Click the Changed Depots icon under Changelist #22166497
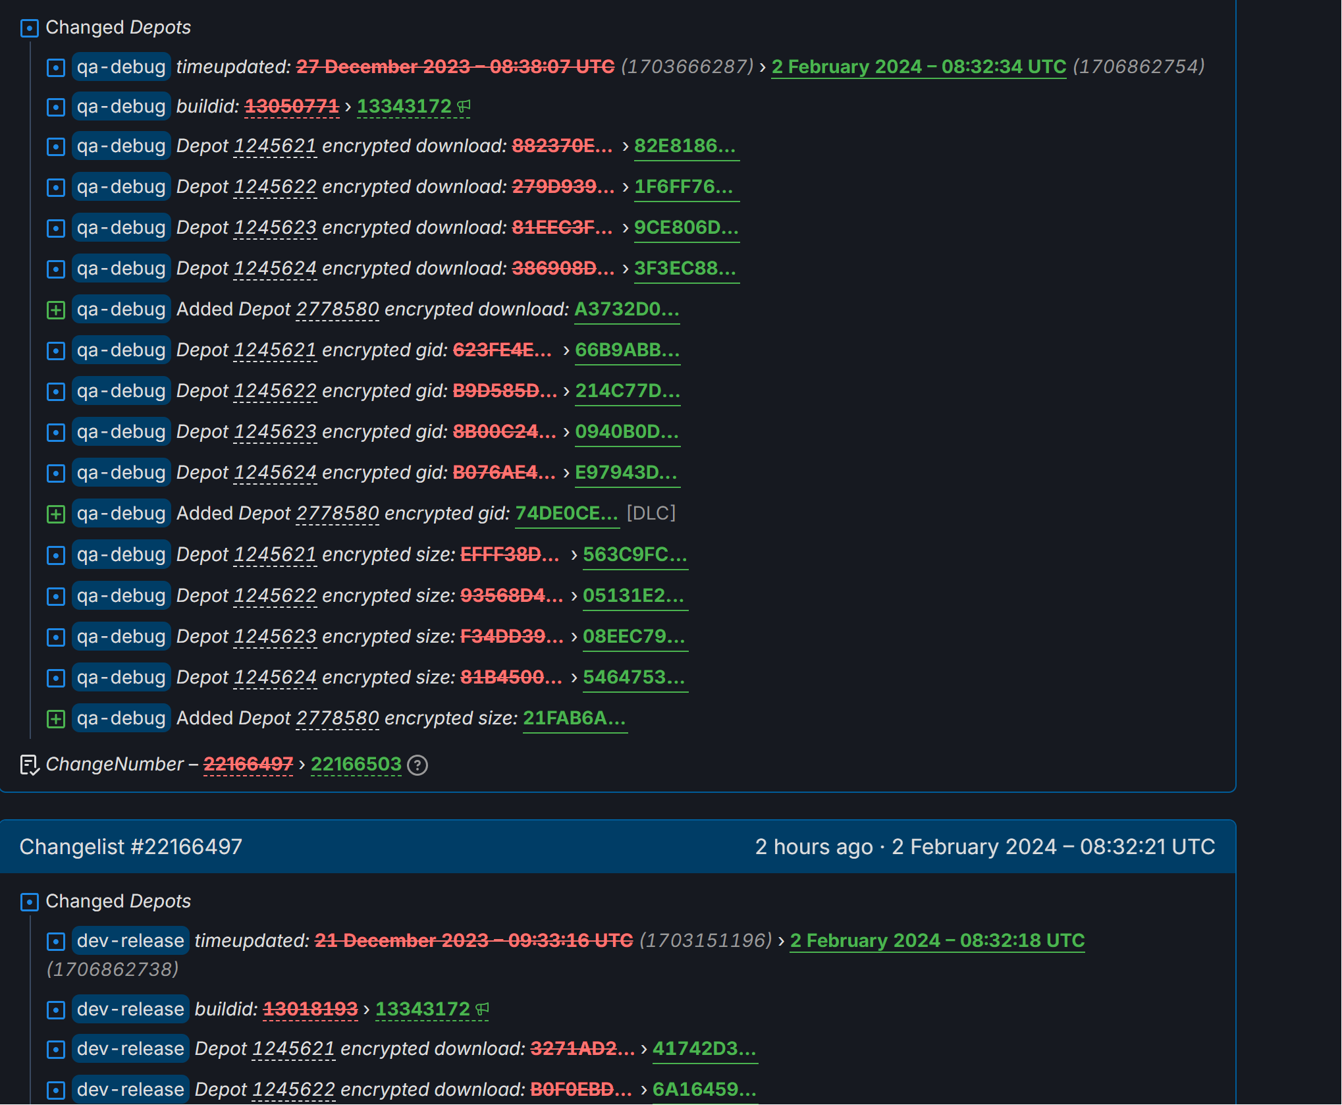 pyautogui.click(x=30, y=902)
